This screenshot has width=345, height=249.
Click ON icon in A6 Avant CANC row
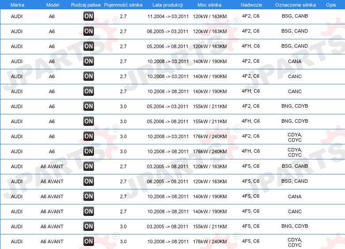[88, 211]
